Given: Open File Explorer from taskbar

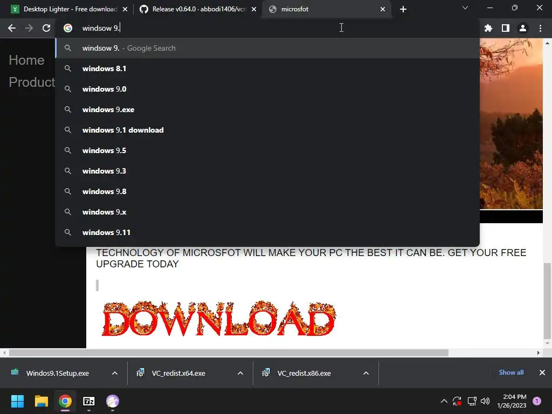Looking at the screenshot, I should (x=41, y=401).
